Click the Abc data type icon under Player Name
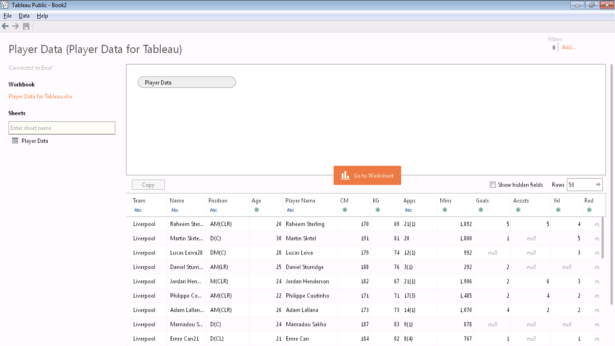The height and width of the screenshot is (346, 615). (290, 210)
